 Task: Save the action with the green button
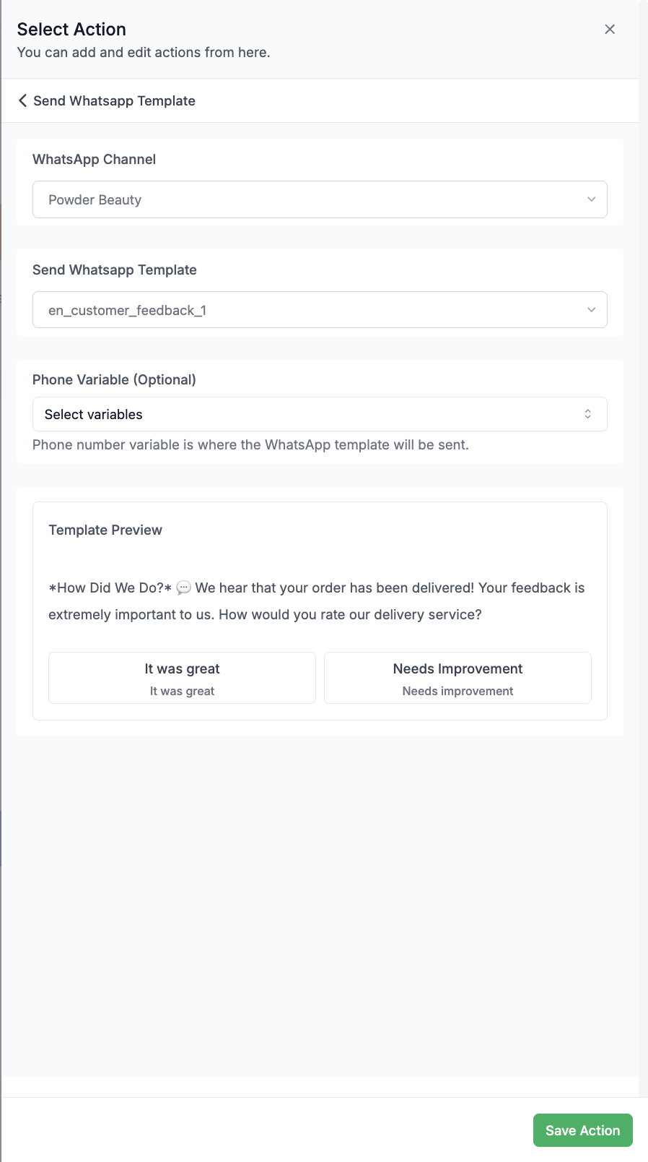click(583, 1130)
